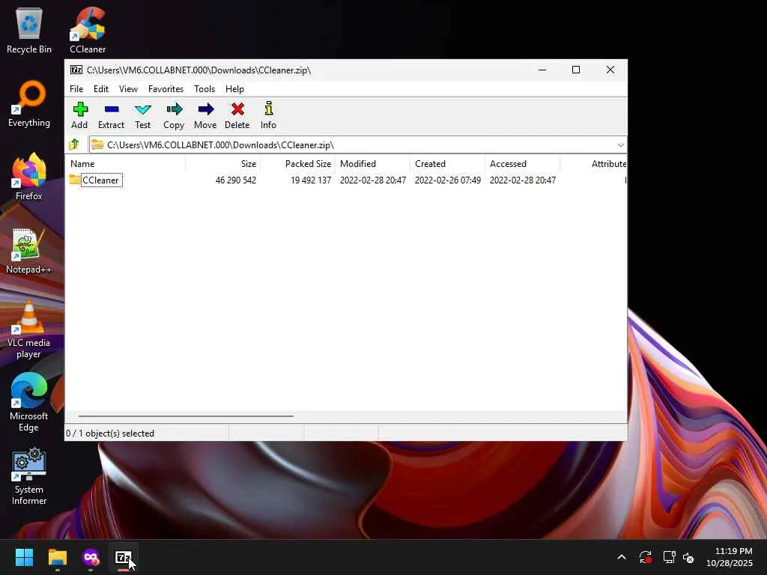Click the size value 46 290 542
Viewport: 767px width, 575px height.
click(236, 180)
